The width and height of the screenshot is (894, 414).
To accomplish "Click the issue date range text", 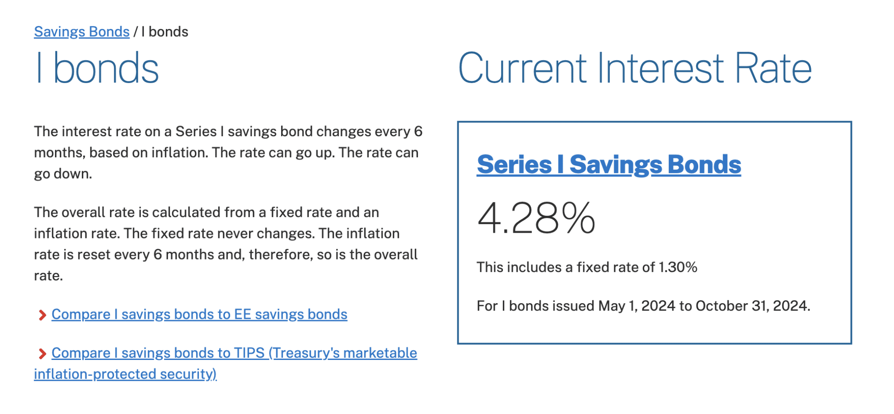I will coord(644,306).
